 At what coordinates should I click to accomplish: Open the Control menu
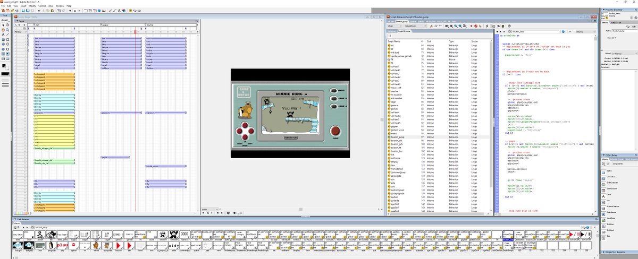click(x=42, y=6)
